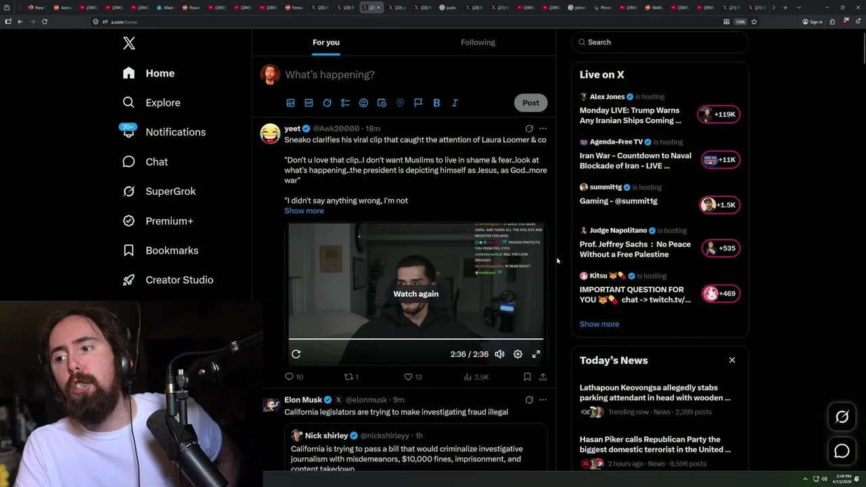Show more Live on X broadcasts
866x487 pixels.
click(x=599, y=324)
